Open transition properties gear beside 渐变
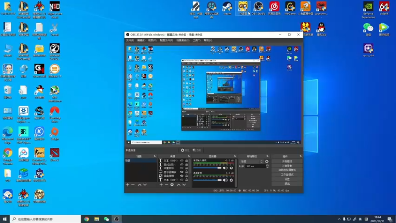This screenshot has width=396, height=223. 267,162
